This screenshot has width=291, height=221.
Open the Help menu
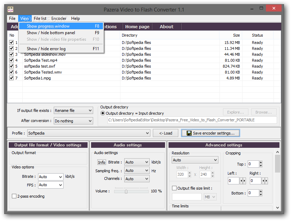75,18
